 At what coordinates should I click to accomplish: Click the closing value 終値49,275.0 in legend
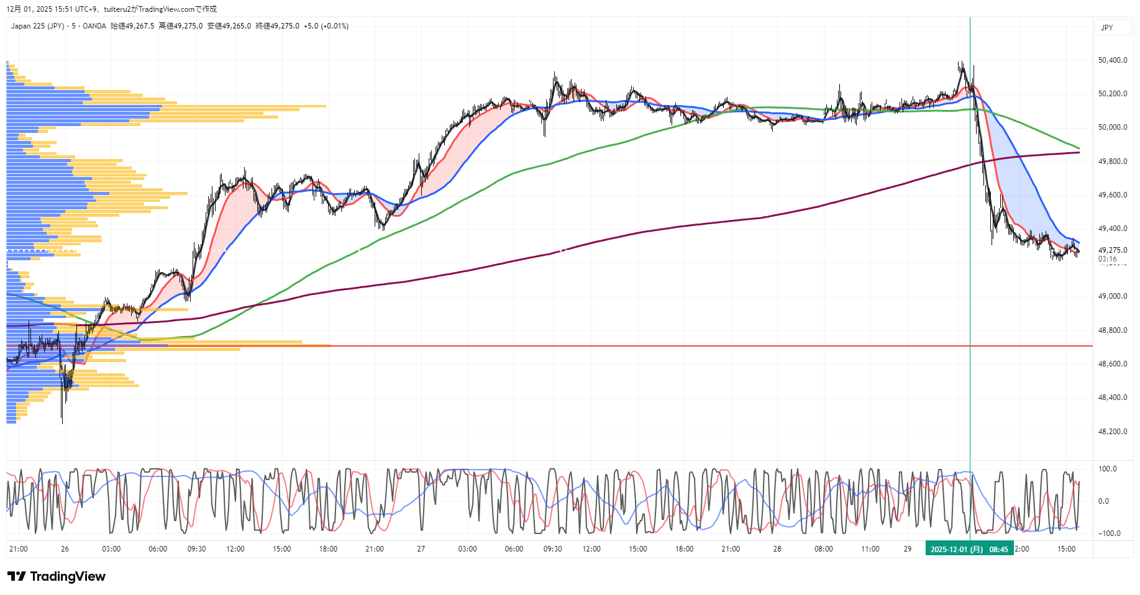point(277,26)
